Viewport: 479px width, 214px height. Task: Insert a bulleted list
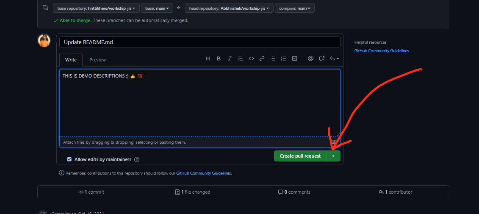click(273, 59)
